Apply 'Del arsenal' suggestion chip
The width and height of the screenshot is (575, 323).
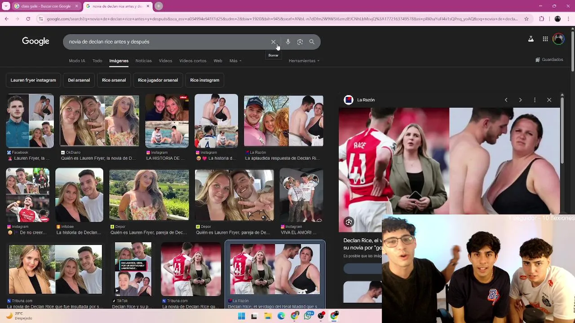tap(79, 80)
